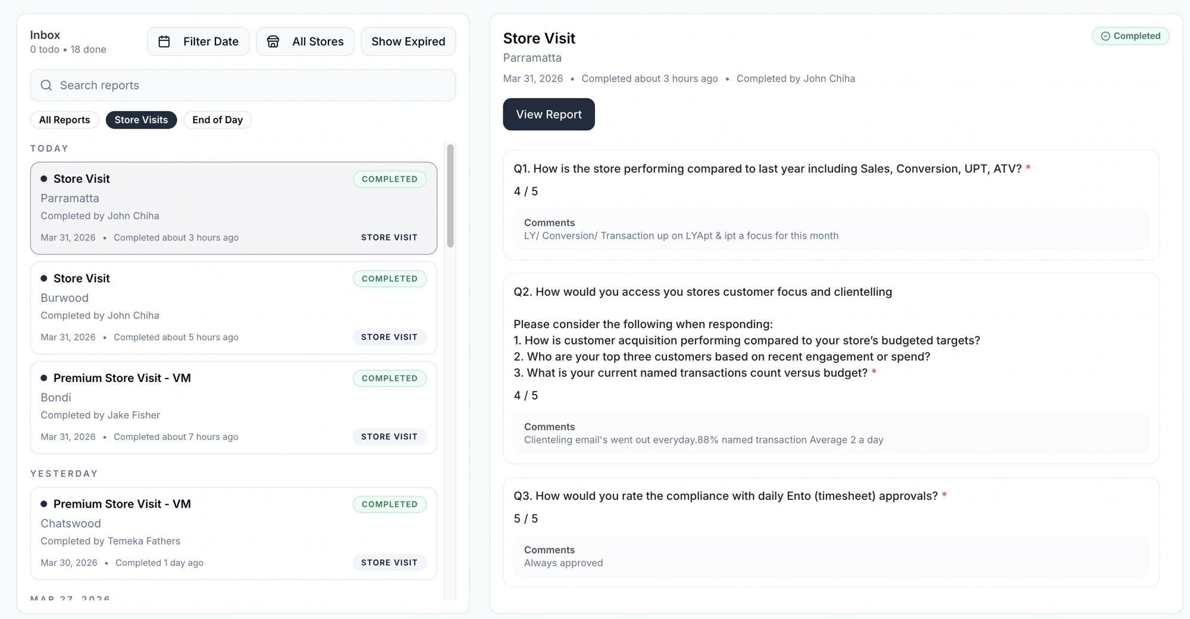Click the magnifier icon in search bar
Image resolution: width=1190 pixels, height=619 pixels.
tap(46, 86)
